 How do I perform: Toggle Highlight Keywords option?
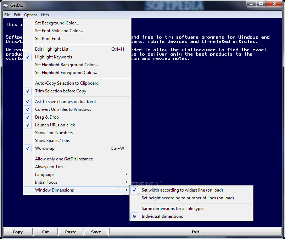pos(77,57)
